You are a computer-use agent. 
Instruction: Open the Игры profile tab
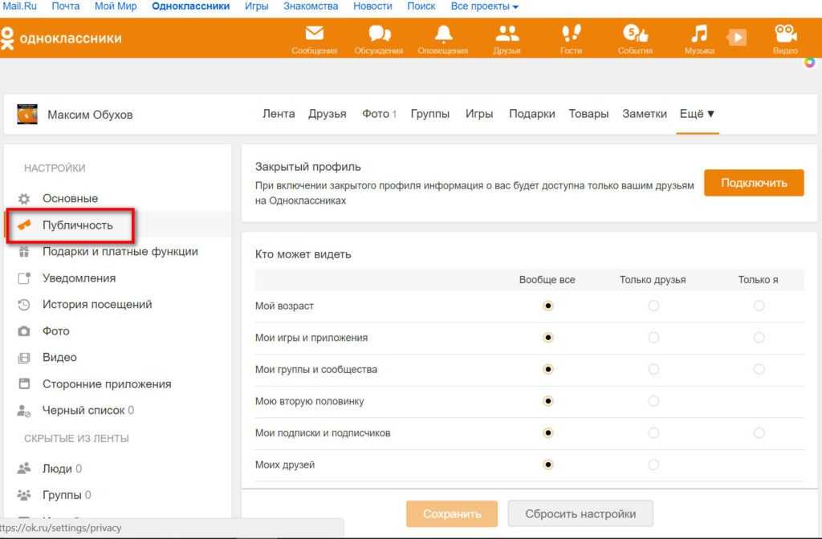479,114
